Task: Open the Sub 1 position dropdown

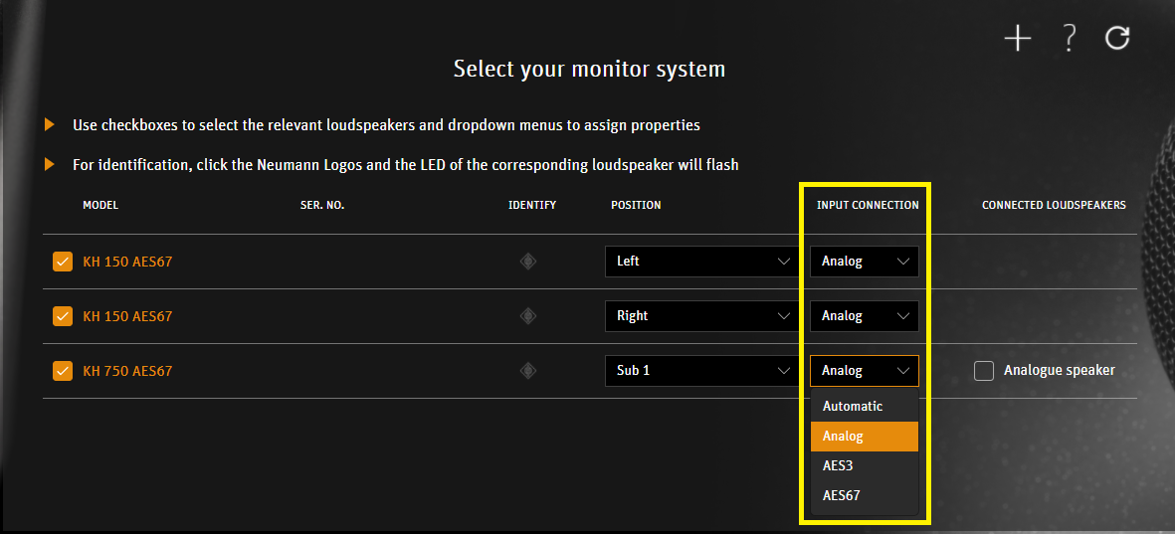Action: coord(700,371)
